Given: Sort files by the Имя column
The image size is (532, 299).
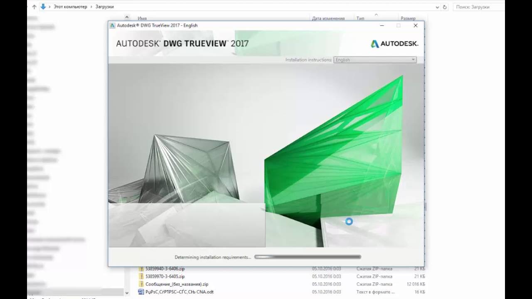Looking at the screenshot, I should (x=142, y=18).
